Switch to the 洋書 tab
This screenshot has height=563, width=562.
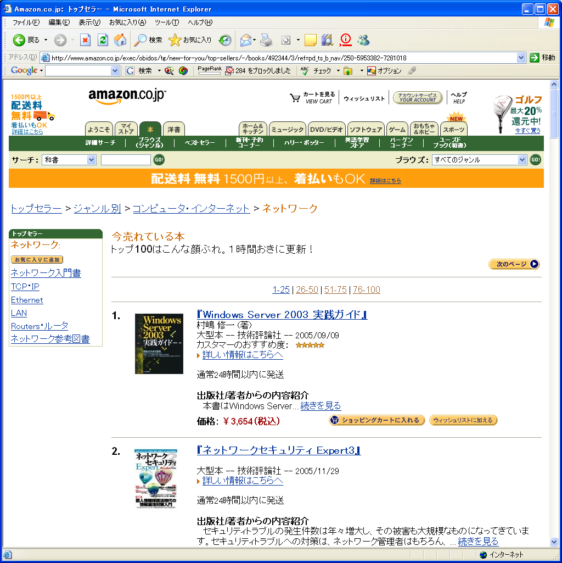point(174,129)
